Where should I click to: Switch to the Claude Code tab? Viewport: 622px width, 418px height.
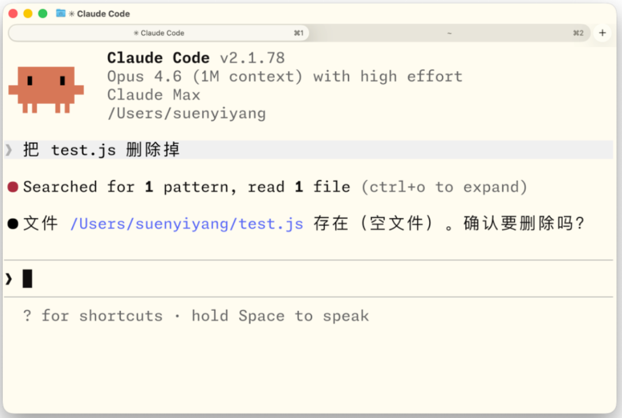(x=159, y=33)
